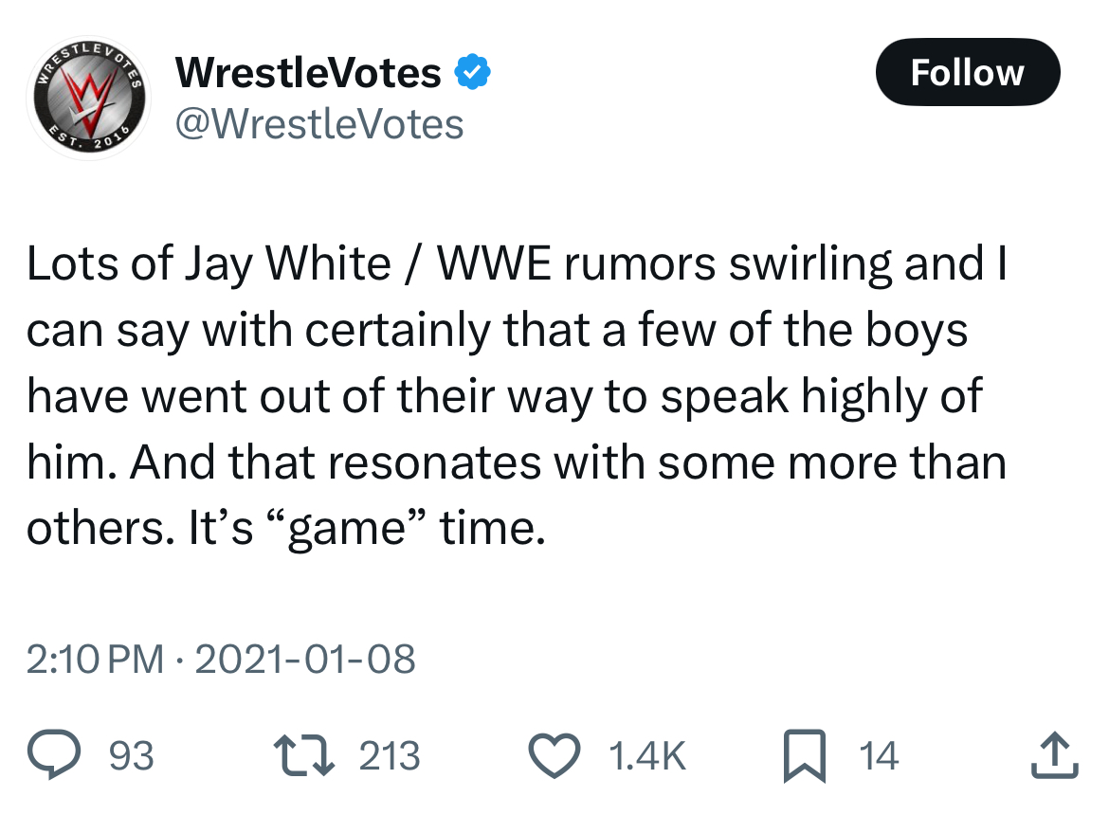Click the 14 bookmarks count
Screen dimensions: 1109x815
878,756
